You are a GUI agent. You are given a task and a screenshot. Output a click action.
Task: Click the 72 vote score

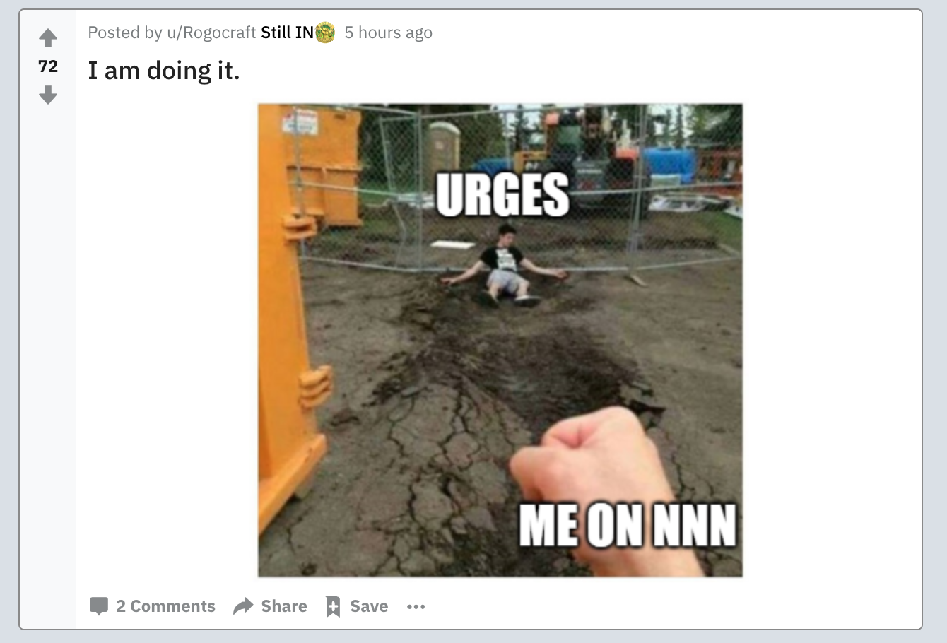pos(48,66)
